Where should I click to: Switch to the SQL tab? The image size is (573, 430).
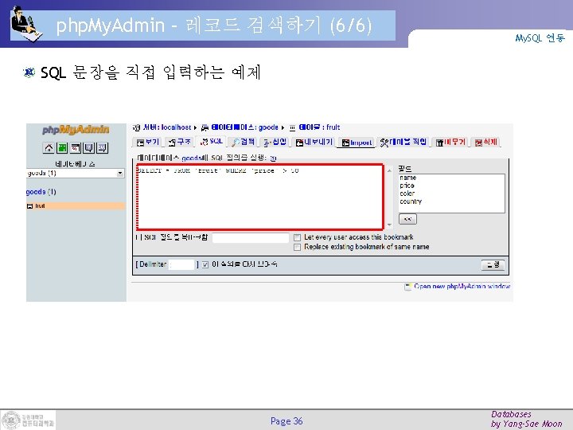coord(212,142)
